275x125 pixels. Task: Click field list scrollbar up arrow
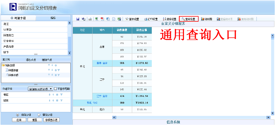(69, 23)
